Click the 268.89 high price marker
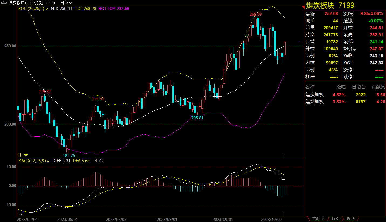 click(x=256, y=14)
